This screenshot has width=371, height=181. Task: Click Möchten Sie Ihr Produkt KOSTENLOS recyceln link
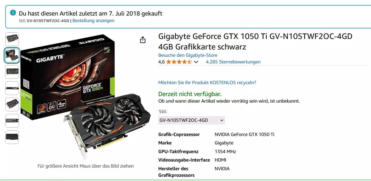[x=207, y=83]
